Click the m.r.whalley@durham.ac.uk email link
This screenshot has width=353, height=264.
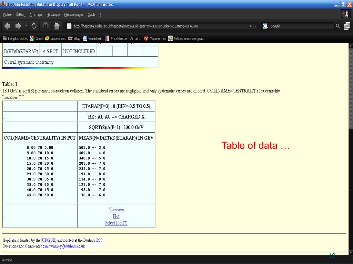[x=65, y=246]
